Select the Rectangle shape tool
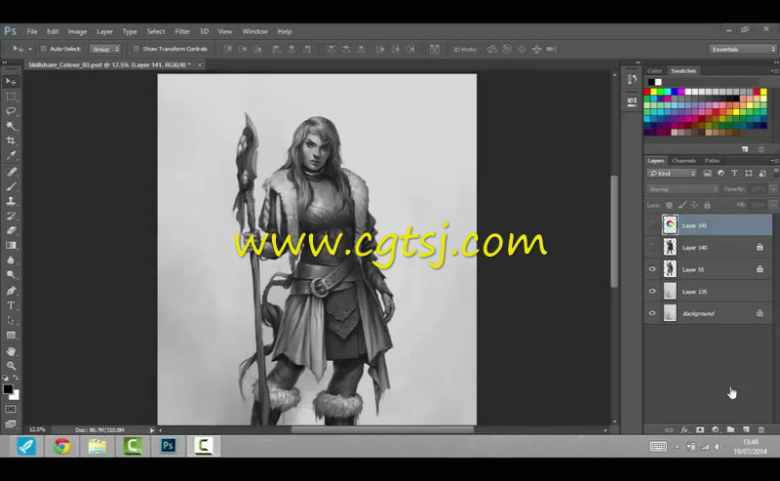The height and width of the screenshot is (481, 780). [x=11, y=335]
